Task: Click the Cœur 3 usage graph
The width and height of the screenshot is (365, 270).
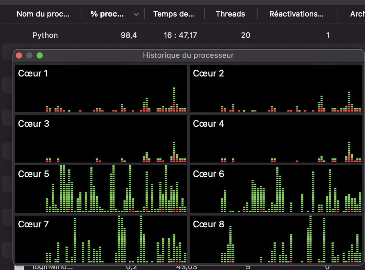Action: (x=101, y=139)
